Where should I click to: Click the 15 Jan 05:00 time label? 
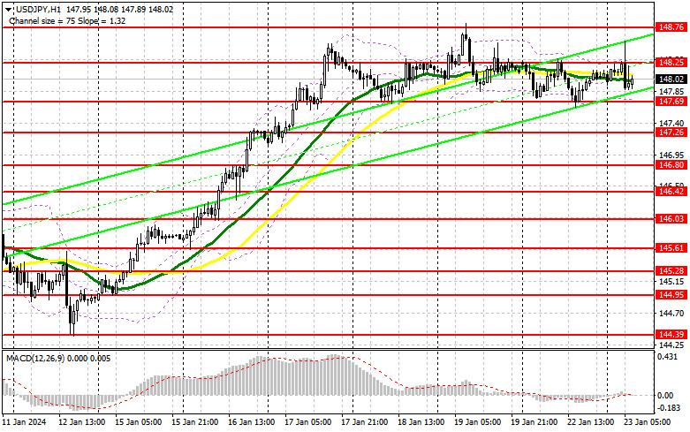point(139,422)
